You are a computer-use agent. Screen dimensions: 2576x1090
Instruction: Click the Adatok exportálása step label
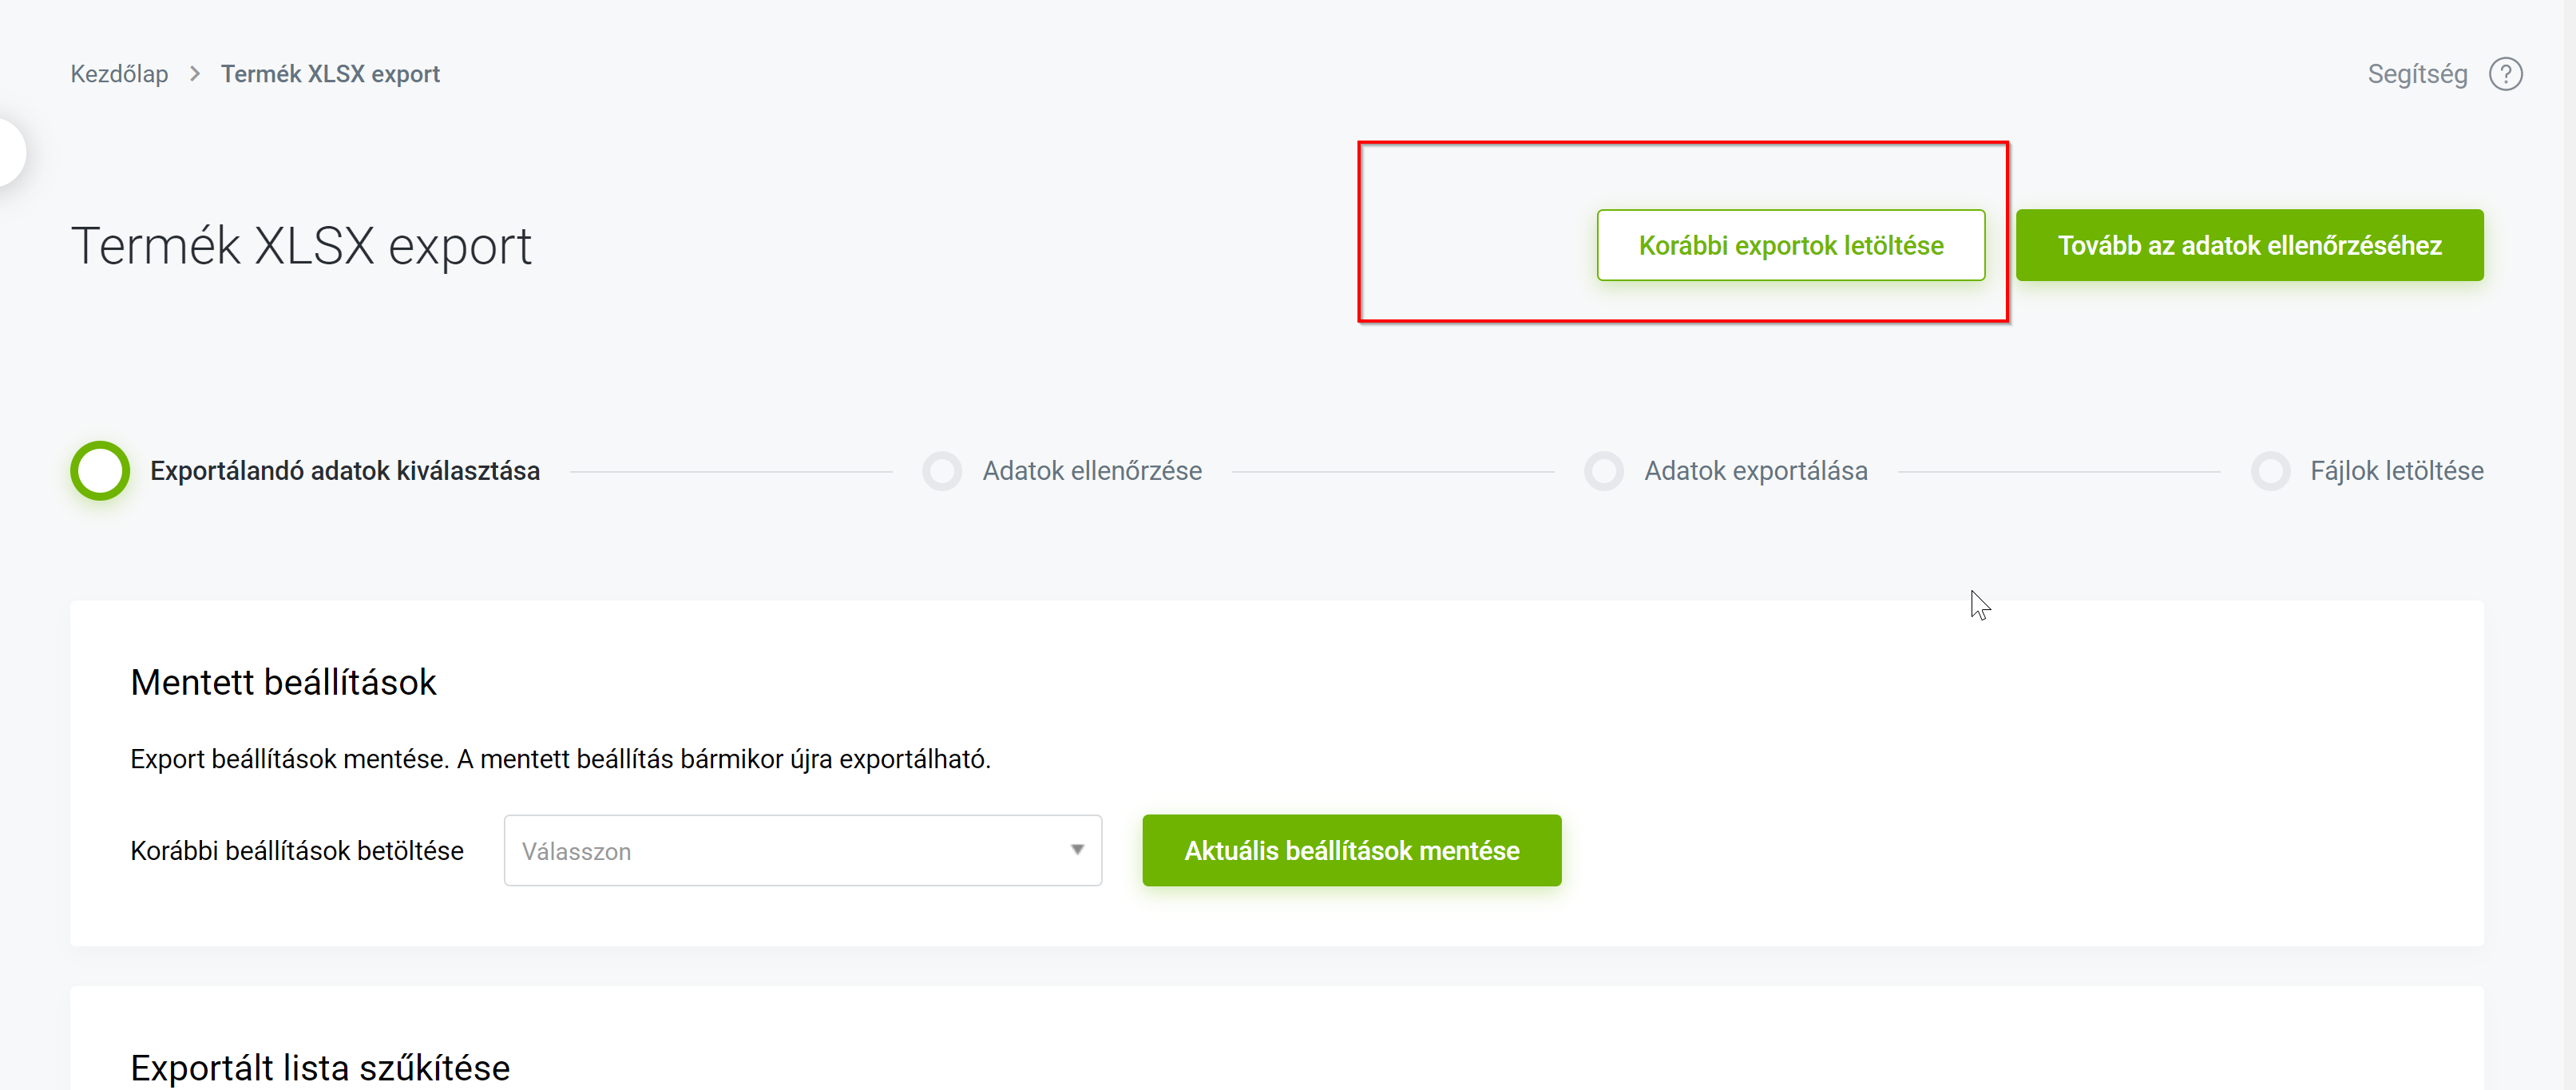tap(1755, 471)
